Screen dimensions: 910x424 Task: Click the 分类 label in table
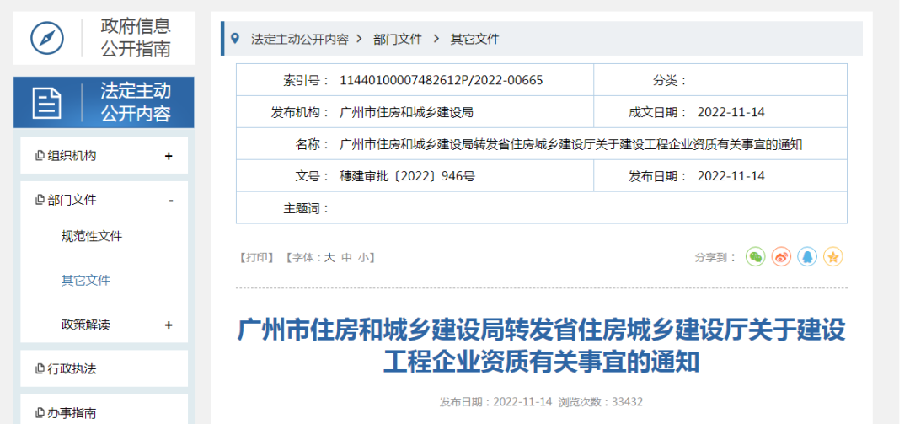[670, 80]
